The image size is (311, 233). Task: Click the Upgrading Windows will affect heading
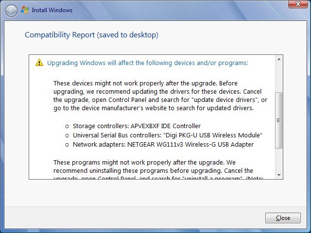point(148,63)
